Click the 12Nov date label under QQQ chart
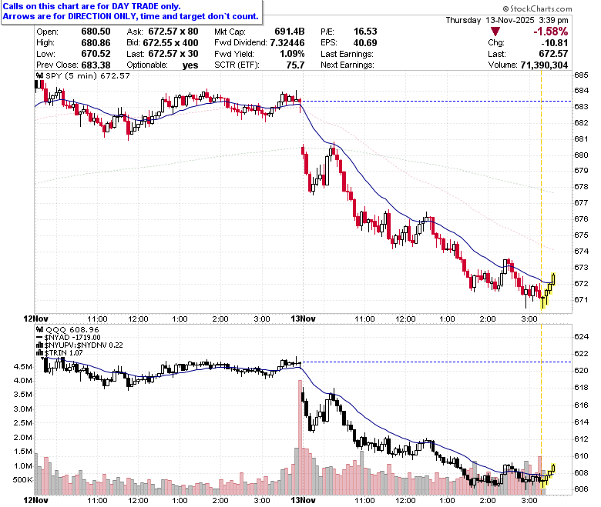This screenshot has height=507, width=601. (x=35, y=500)
